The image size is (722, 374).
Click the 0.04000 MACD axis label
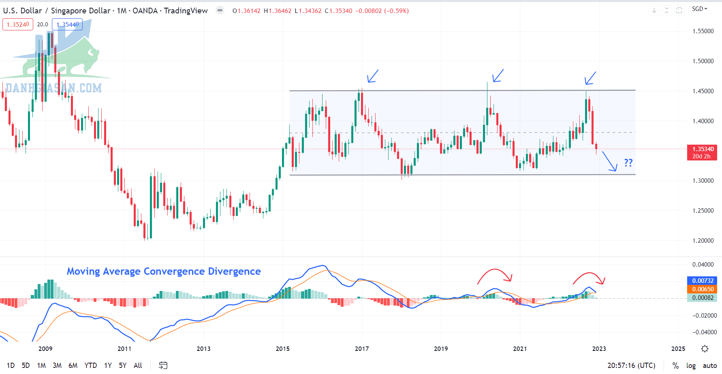(703, 265)
